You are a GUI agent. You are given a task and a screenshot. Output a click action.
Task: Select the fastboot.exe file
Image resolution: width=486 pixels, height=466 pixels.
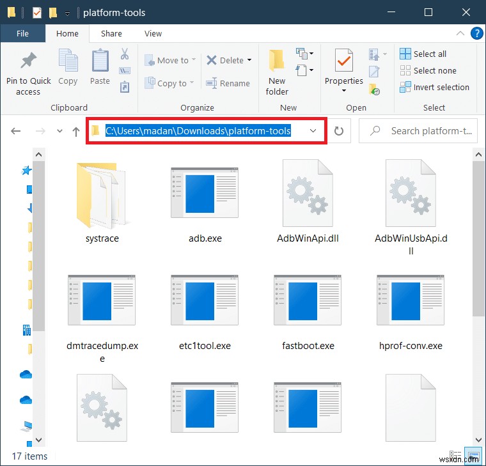coord(308,313)
